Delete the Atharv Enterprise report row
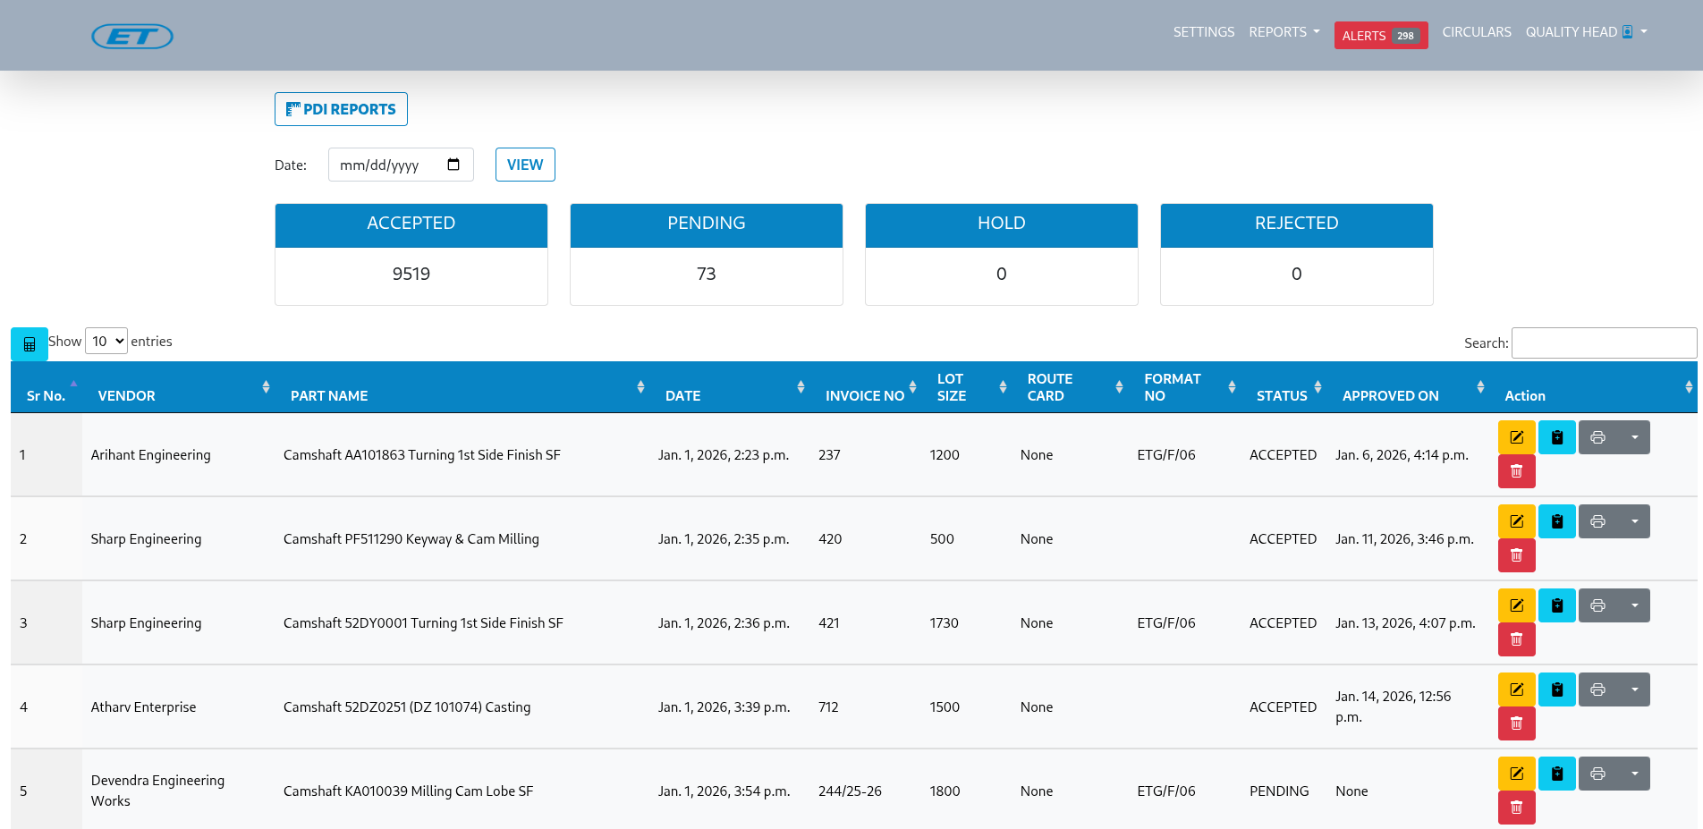Image resolution: width=1703 pixels, height=829 pixels. pos(1516,723)
